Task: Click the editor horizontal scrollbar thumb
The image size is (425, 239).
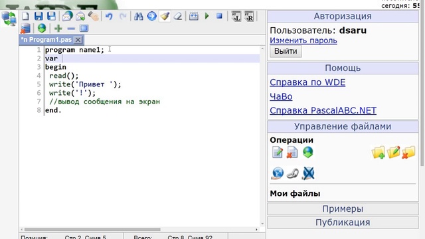Action: [x=92, y=230]
